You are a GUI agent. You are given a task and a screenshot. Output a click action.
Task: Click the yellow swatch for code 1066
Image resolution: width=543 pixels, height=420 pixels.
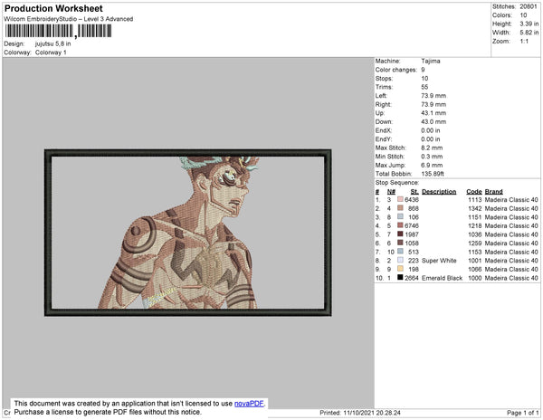(x=400, y=269)
